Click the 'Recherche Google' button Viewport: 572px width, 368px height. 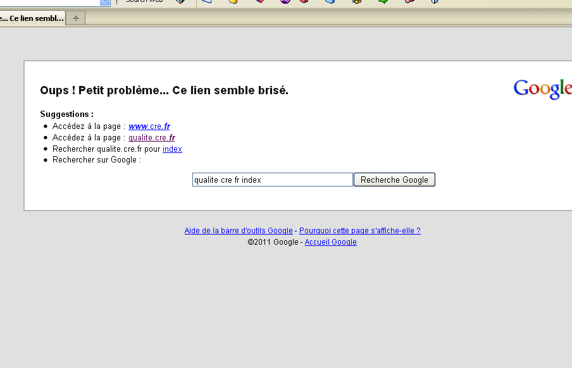(x=394, y=180)
